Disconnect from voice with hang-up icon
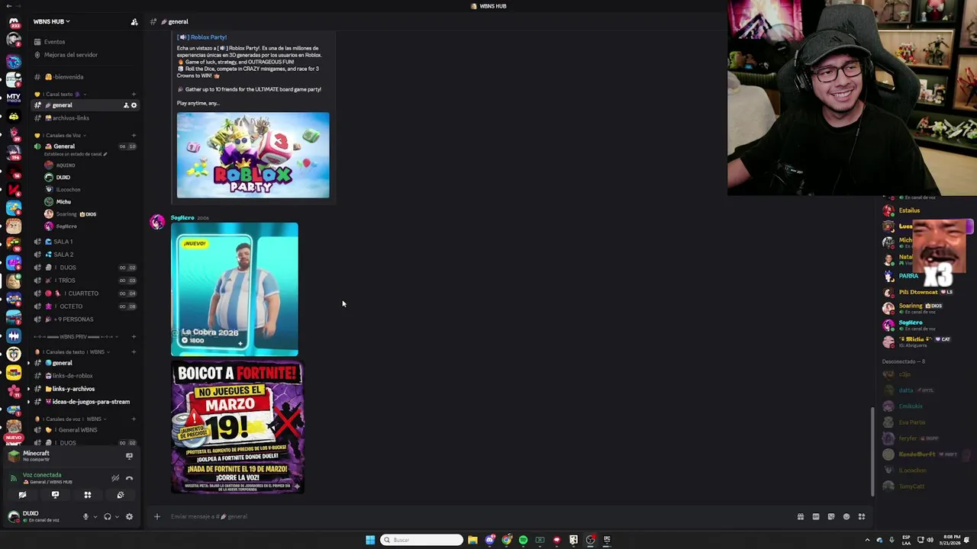 pyautogui.click(x=129, y=478)
